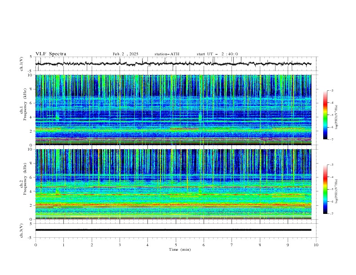Select the date text "Feb. 2 , 2025"
The image size is (356, 275).
point(125,54)
